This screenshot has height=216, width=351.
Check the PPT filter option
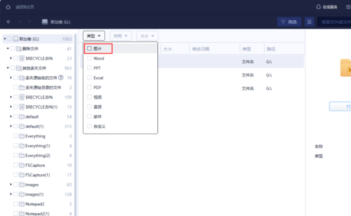coord(89,68)
